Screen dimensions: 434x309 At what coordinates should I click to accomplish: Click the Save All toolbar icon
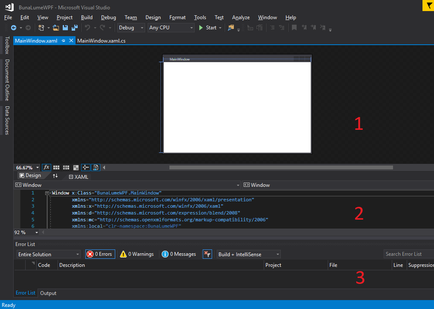pos(75,28)
